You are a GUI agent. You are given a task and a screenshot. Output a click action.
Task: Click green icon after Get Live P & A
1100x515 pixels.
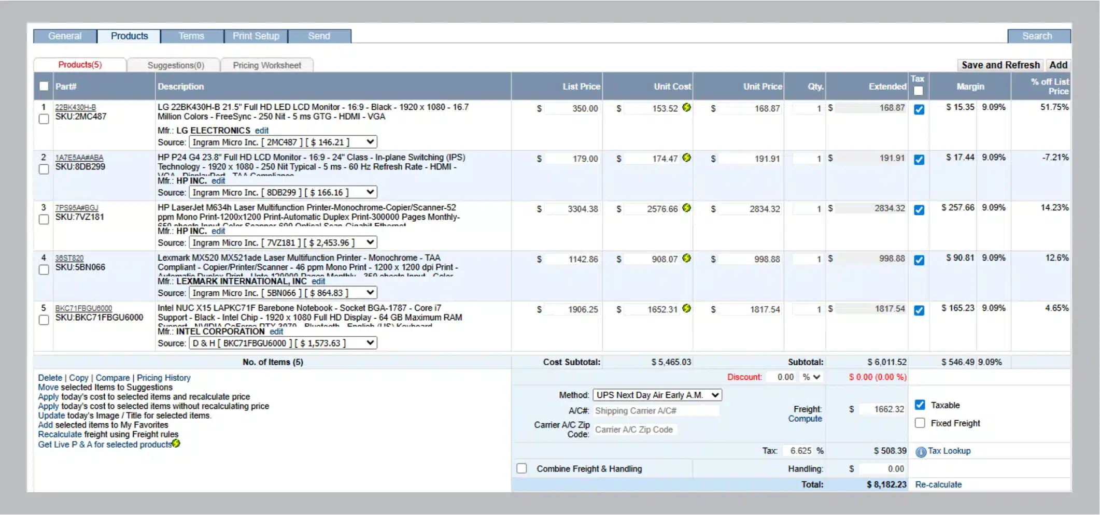tap(176, 444)
